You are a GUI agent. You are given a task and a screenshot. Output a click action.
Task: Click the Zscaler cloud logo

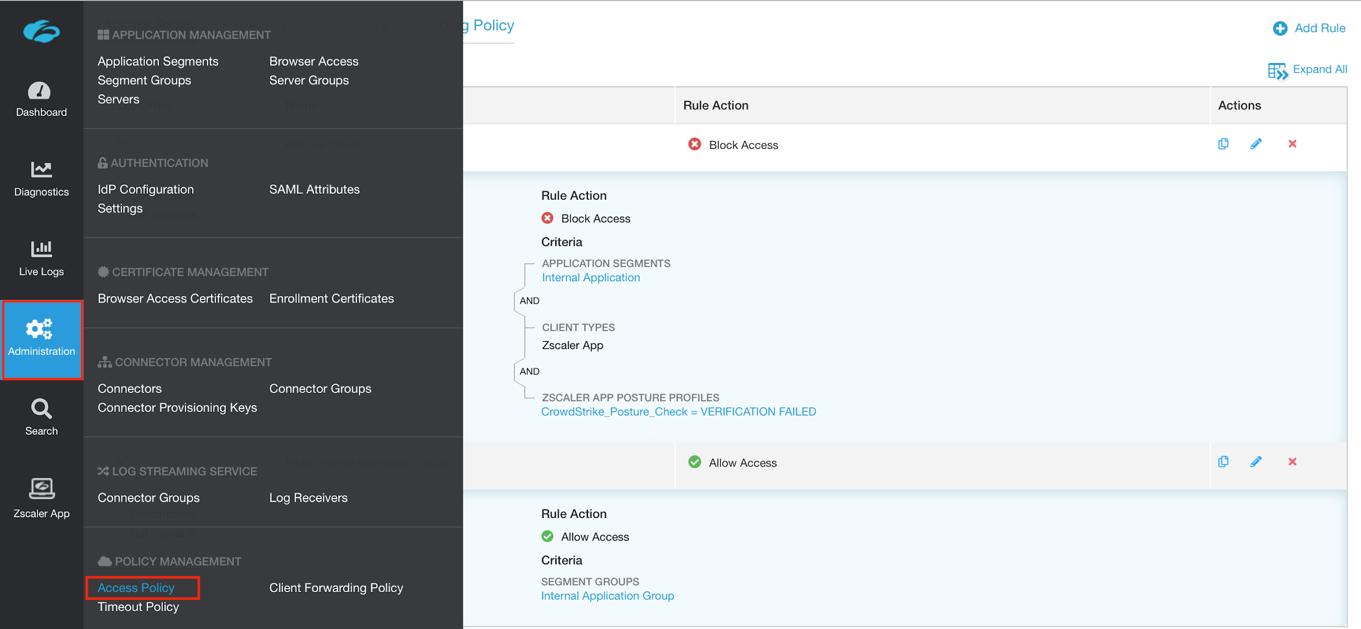coord(41,31)
